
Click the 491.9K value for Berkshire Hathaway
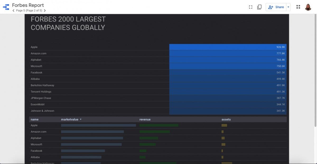281,85
